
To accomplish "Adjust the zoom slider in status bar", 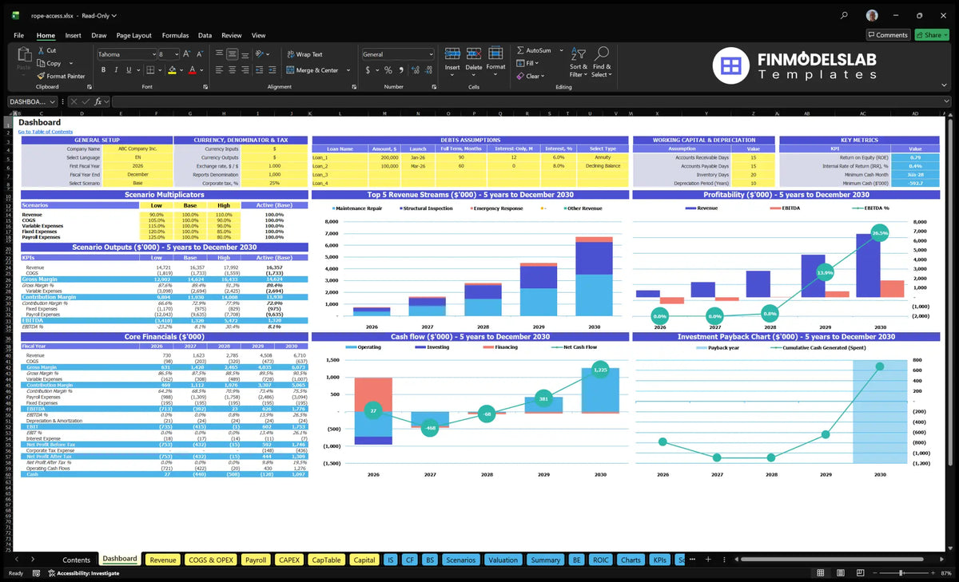I will coord(901,573).
